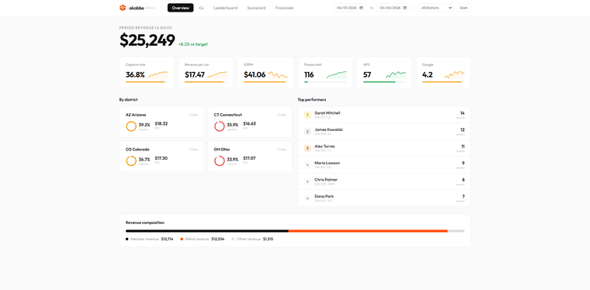Click the black member segment of revenue bar

(207, 231)
